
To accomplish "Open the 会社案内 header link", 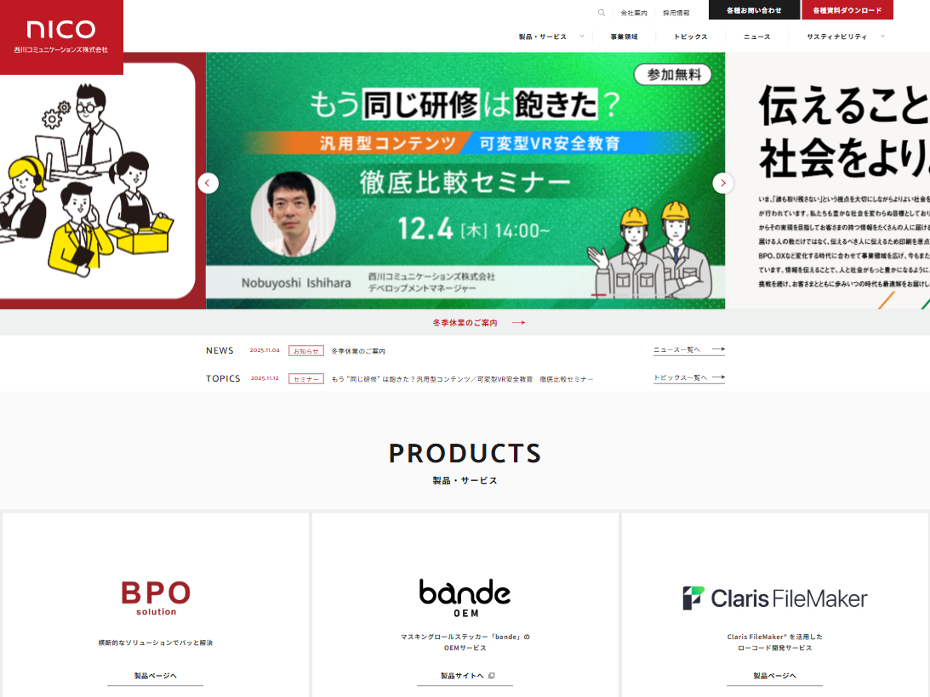I will coord(633,13).
